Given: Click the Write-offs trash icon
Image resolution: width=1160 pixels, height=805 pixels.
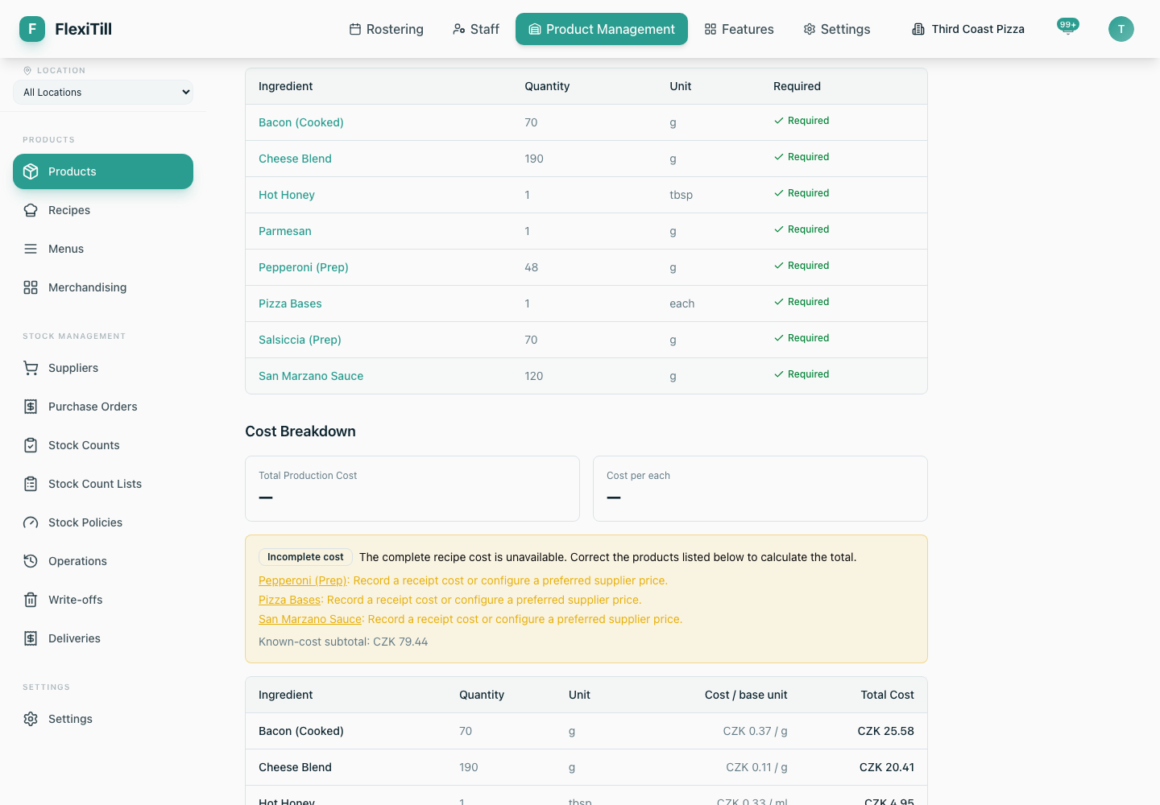Looking at the screenshot, I should [x=31, y=600].
